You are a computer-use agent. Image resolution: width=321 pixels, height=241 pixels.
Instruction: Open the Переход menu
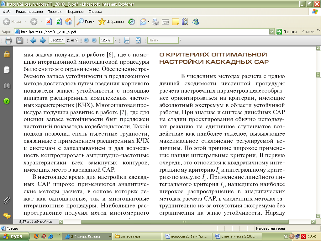[x=55, y=12]
